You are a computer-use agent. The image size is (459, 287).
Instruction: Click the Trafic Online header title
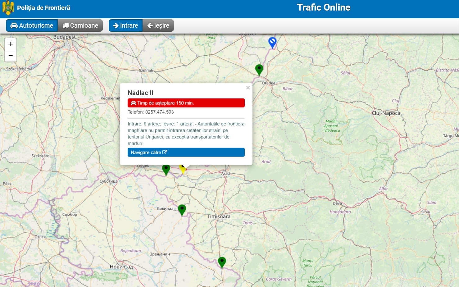coord(324,7)
